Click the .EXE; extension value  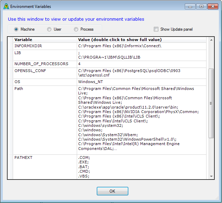tap(83, 162)
